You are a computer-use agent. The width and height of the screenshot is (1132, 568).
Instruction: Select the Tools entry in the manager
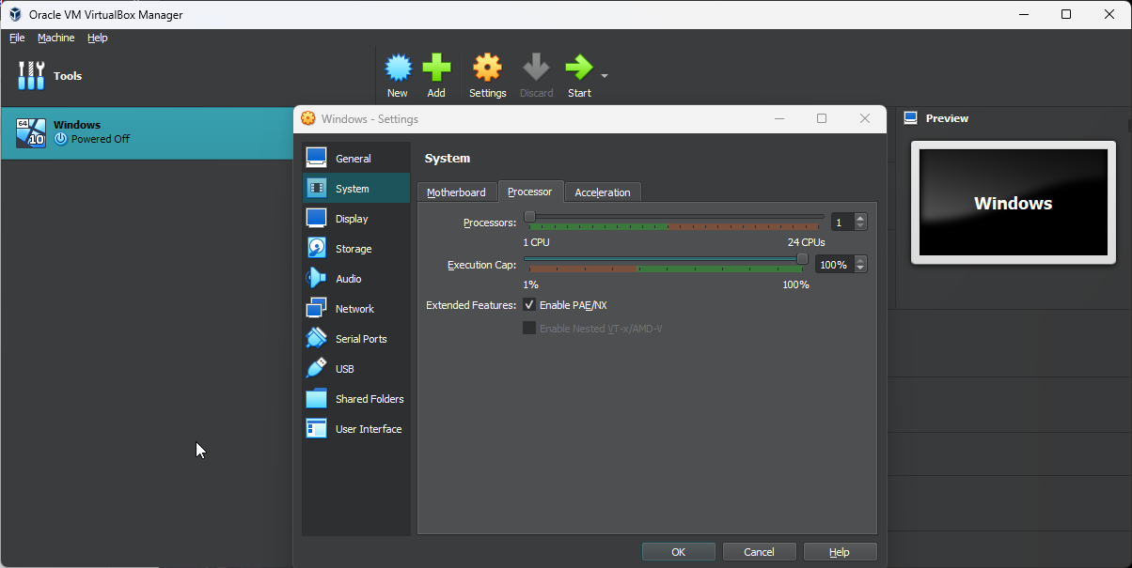coord(188,76)
